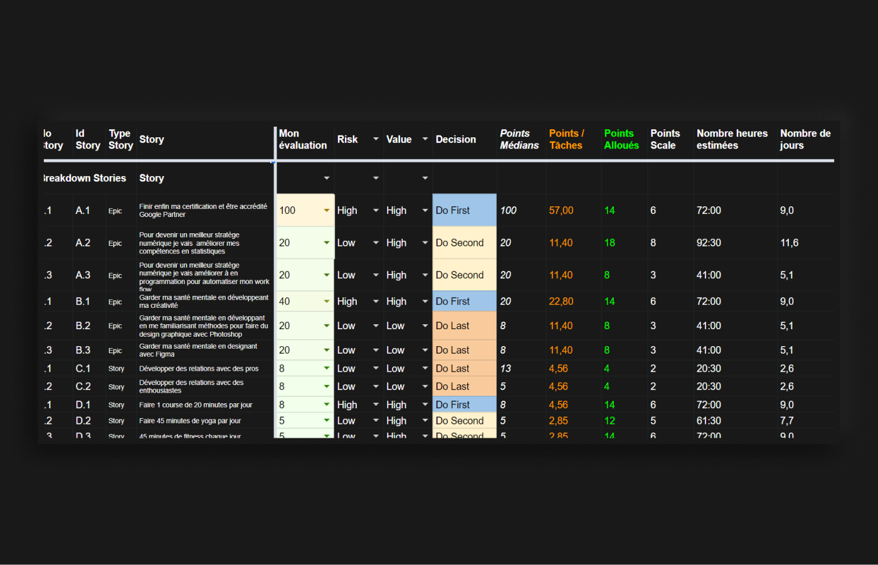This screenshot has width=878, height=565.
Task: Select Points Alloués value 18 in row A.2
Action: [610, 243]
